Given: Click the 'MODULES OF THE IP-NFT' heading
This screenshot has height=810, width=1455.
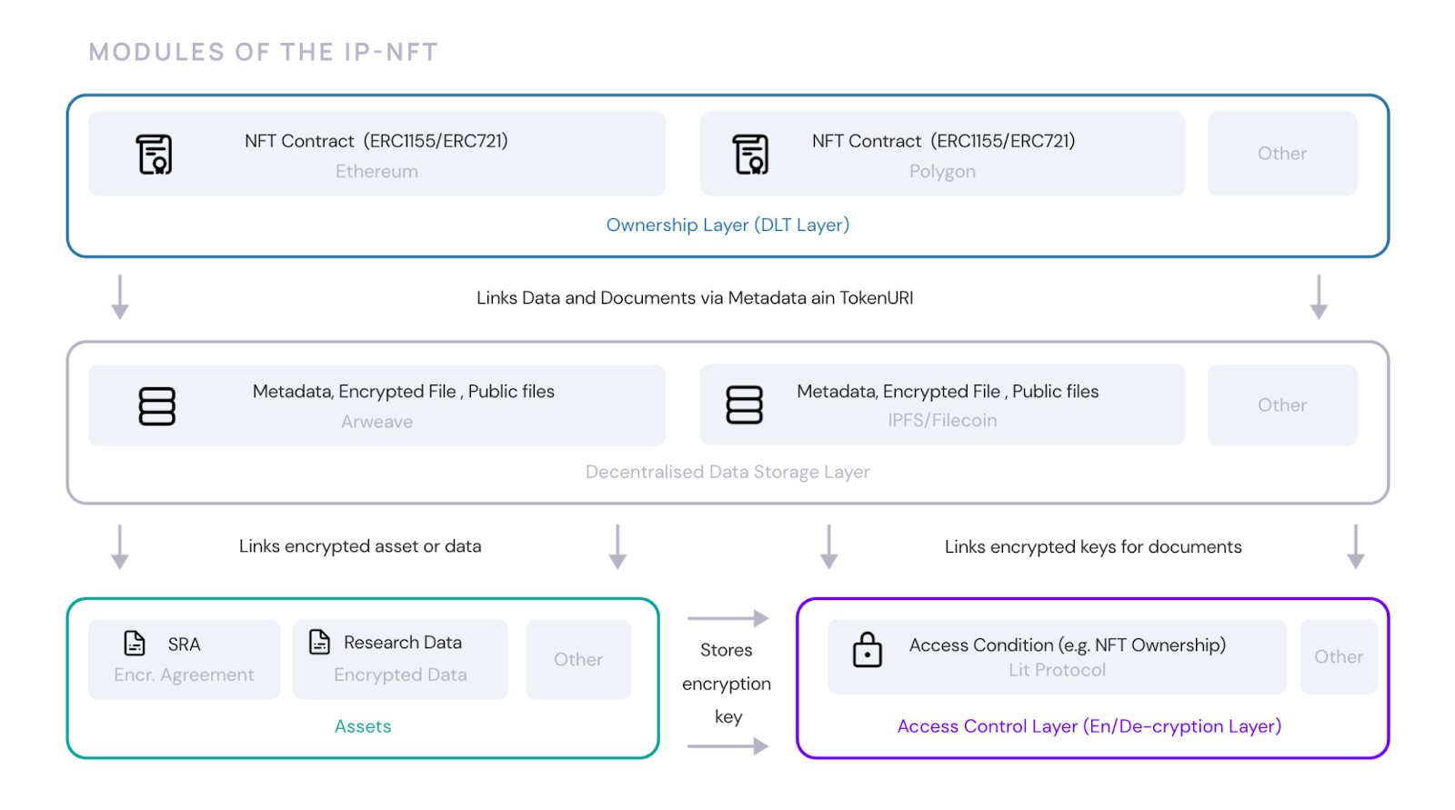Looking at the screenshot, I should click(x=264, y=52).
